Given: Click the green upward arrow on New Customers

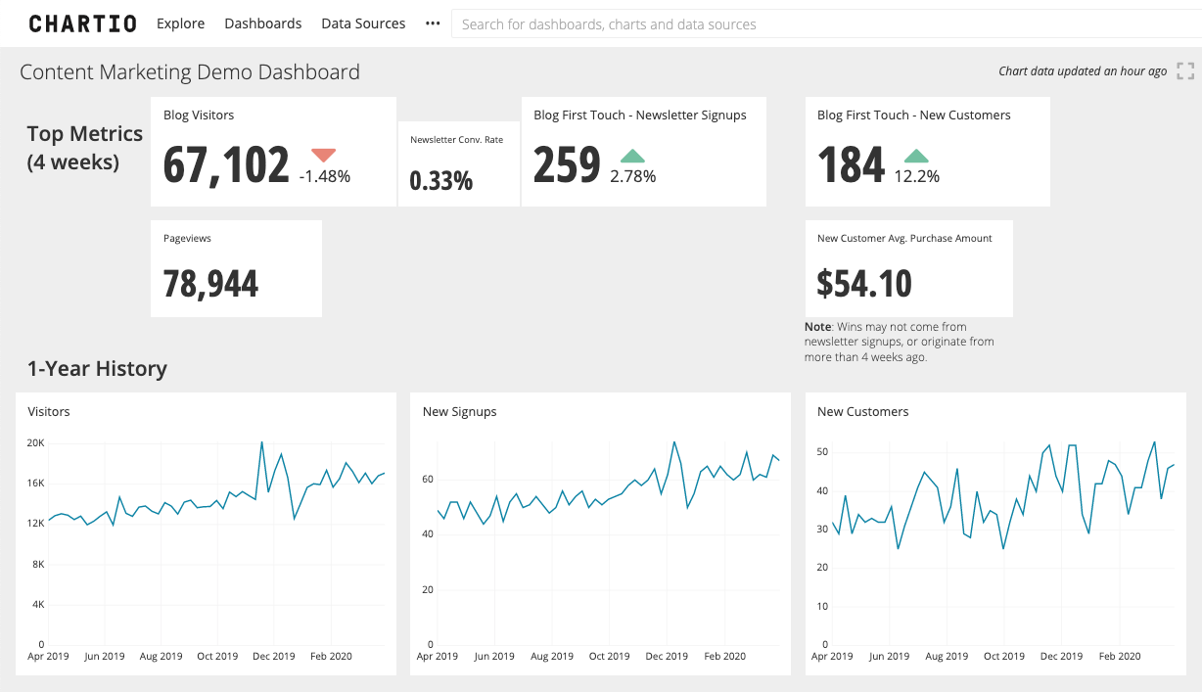Looking at the screenshot, I should tap(916, 155).
